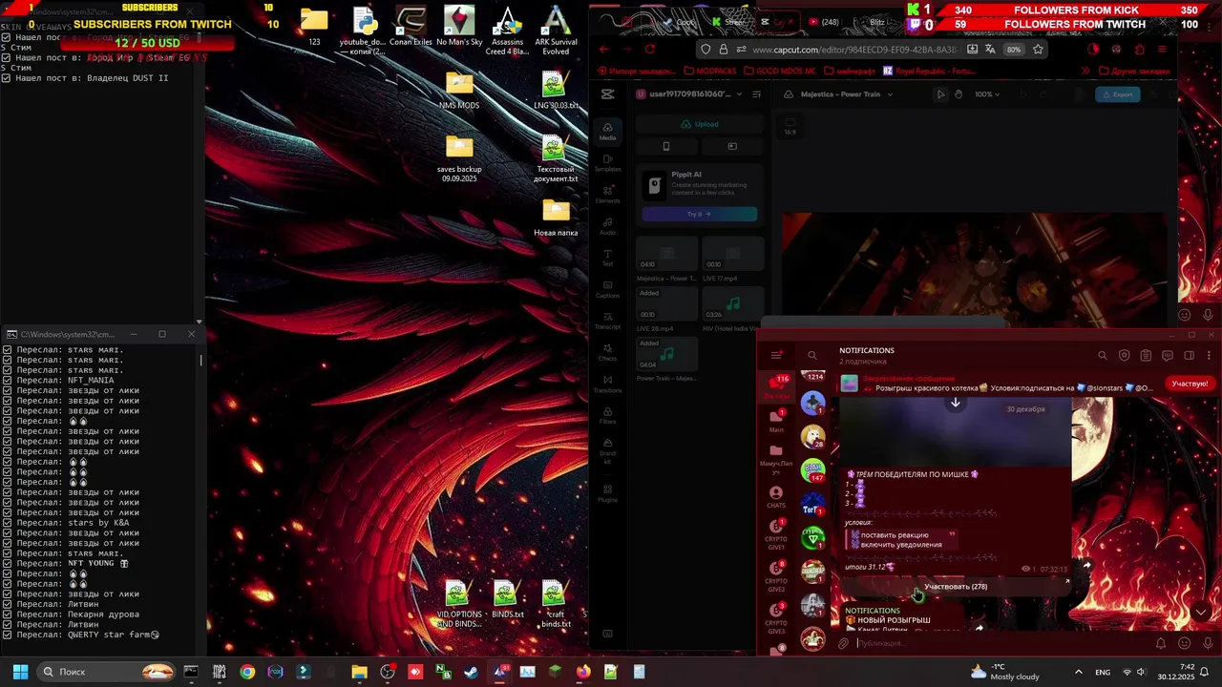Toggle checkbox next to Владелец DUST II
This screenshot has height=687, width=1222.
click(x=7, y=77)
